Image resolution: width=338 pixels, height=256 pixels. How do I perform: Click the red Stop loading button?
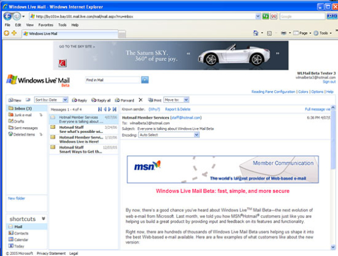[x=274, y=16]
